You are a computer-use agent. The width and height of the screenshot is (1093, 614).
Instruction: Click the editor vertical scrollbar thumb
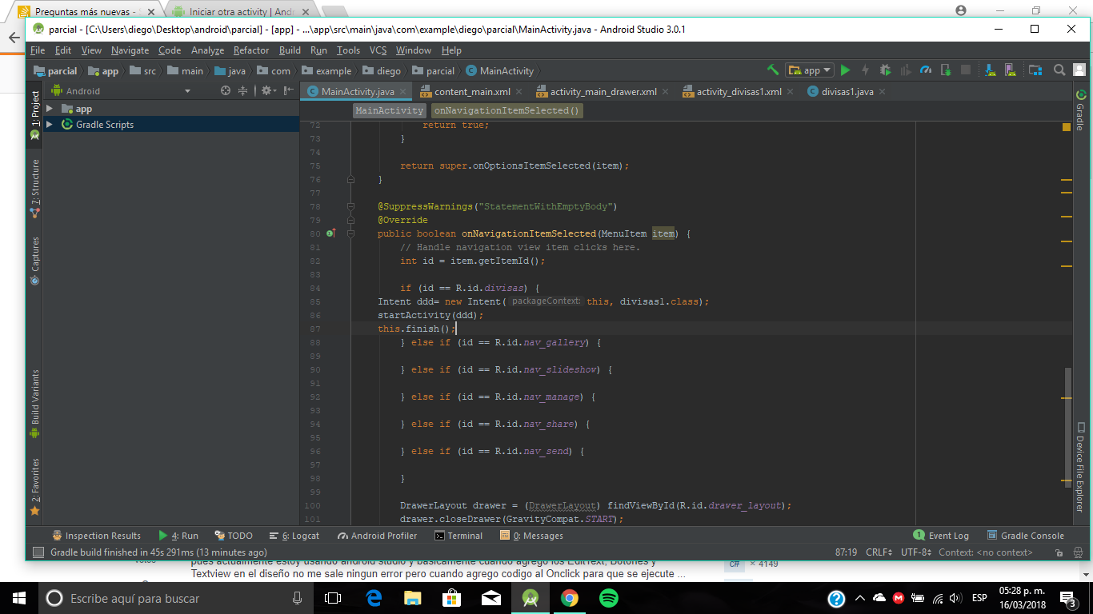coord(1067,426)
